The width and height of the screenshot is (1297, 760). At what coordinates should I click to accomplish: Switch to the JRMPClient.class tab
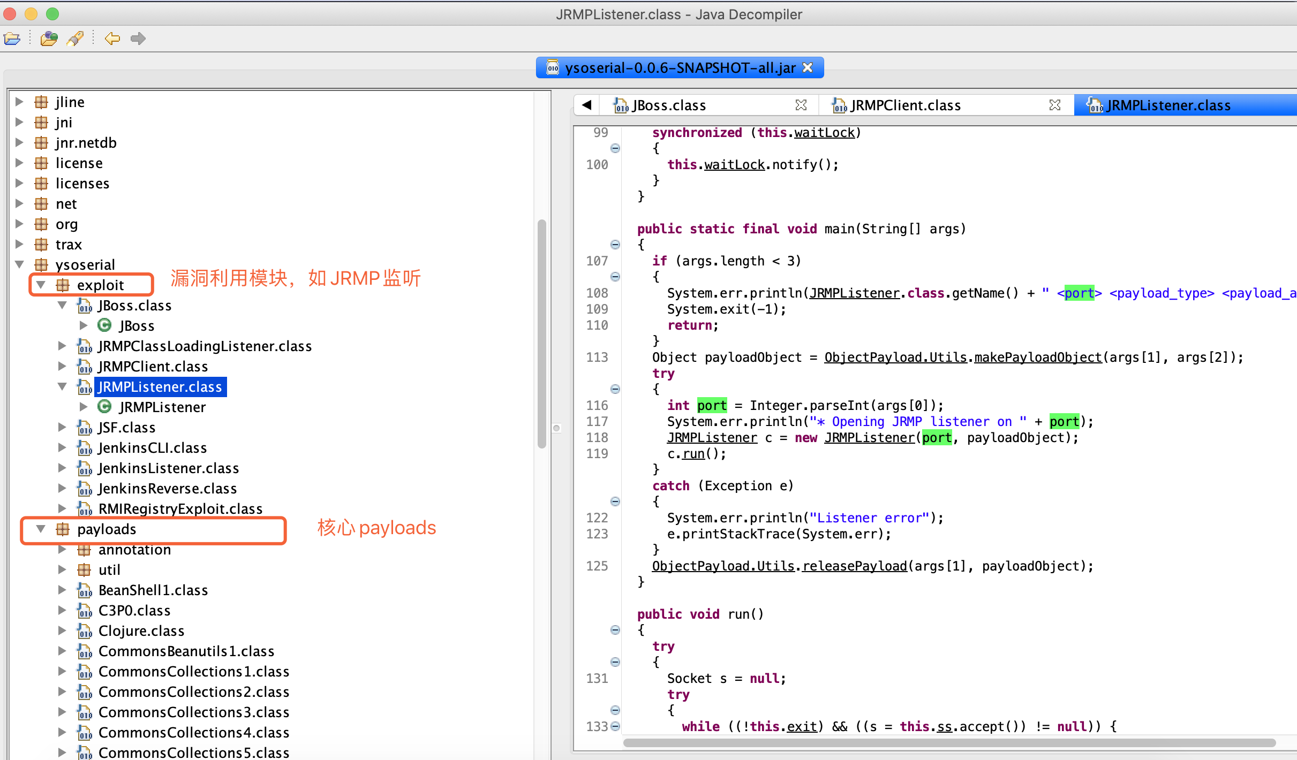pyautogui.click(x=904, y=105)
